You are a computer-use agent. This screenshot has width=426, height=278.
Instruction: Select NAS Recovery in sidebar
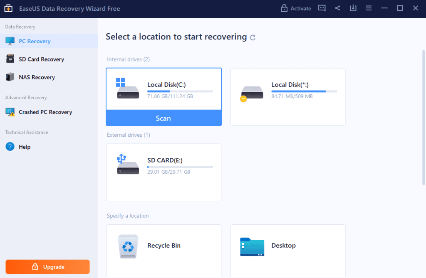click(x=37, y=77)
